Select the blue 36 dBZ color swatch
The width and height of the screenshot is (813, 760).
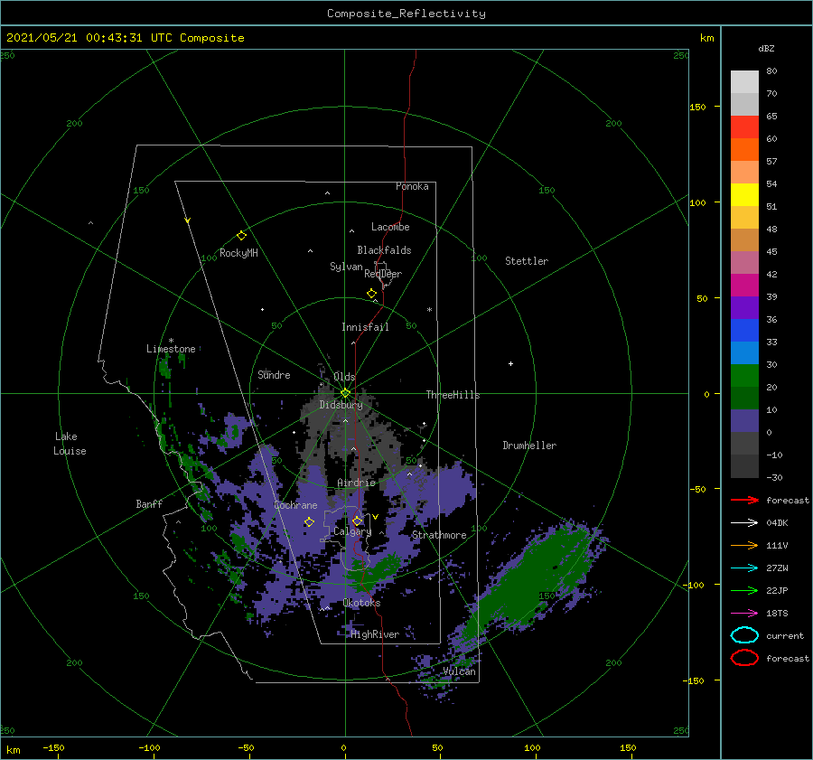[744, 330]
